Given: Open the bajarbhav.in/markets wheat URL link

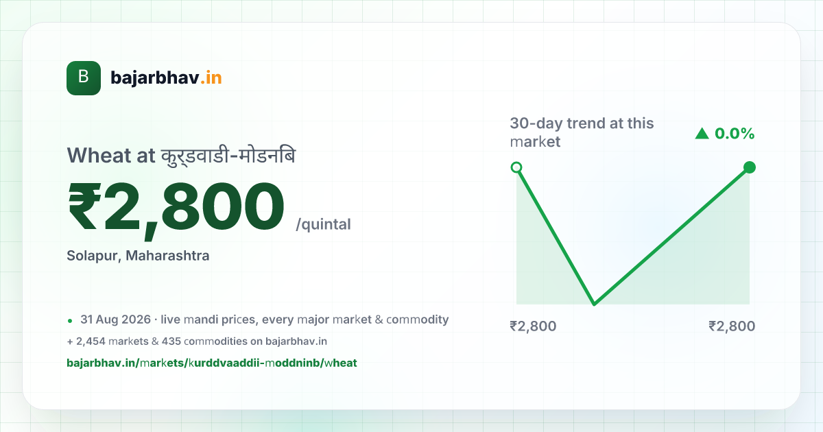Looking at the screenshot, I should tap(212, 363).
